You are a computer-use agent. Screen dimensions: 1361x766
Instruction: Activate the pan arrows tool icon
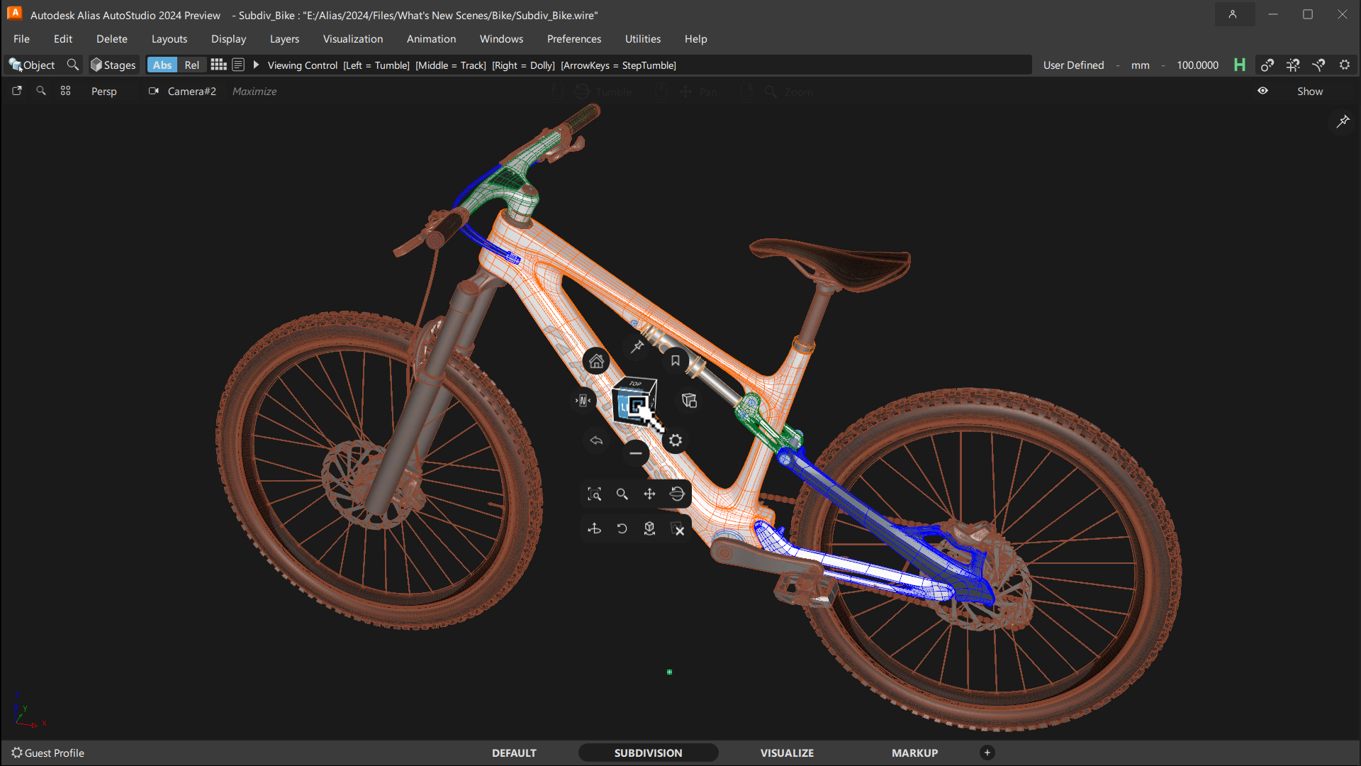[x=649, y=494]
